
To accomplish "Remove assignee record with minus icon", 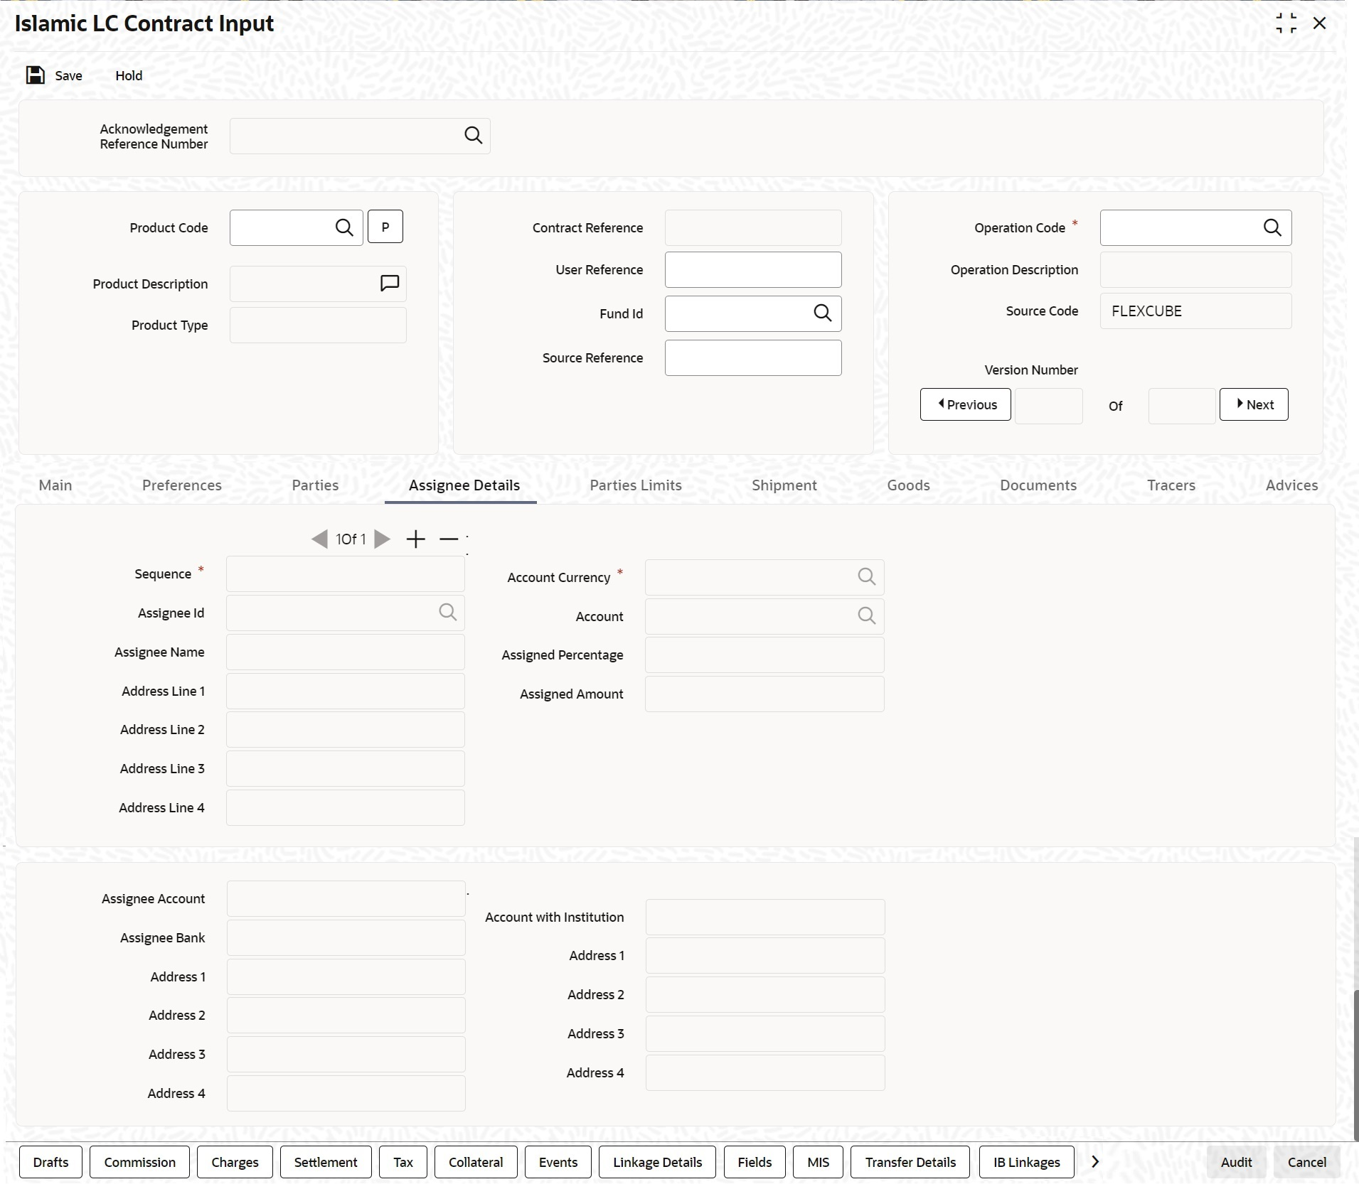I will pyautogui.click(x=449, y=539).
